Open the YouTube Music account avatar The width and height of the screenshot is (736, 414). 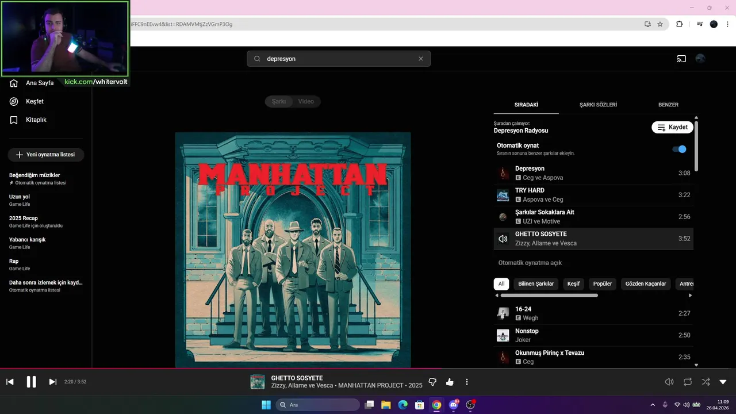click(x=700, y=59)
